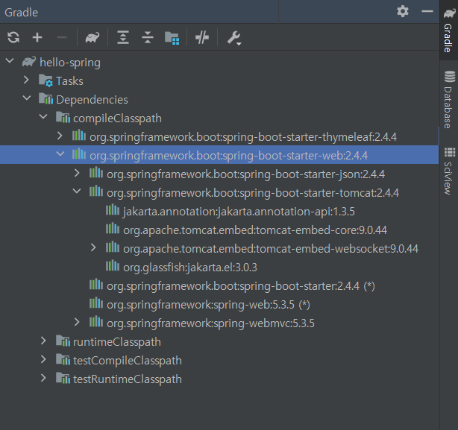Click library icon beside thymeleaf dependency

(79, 136)
